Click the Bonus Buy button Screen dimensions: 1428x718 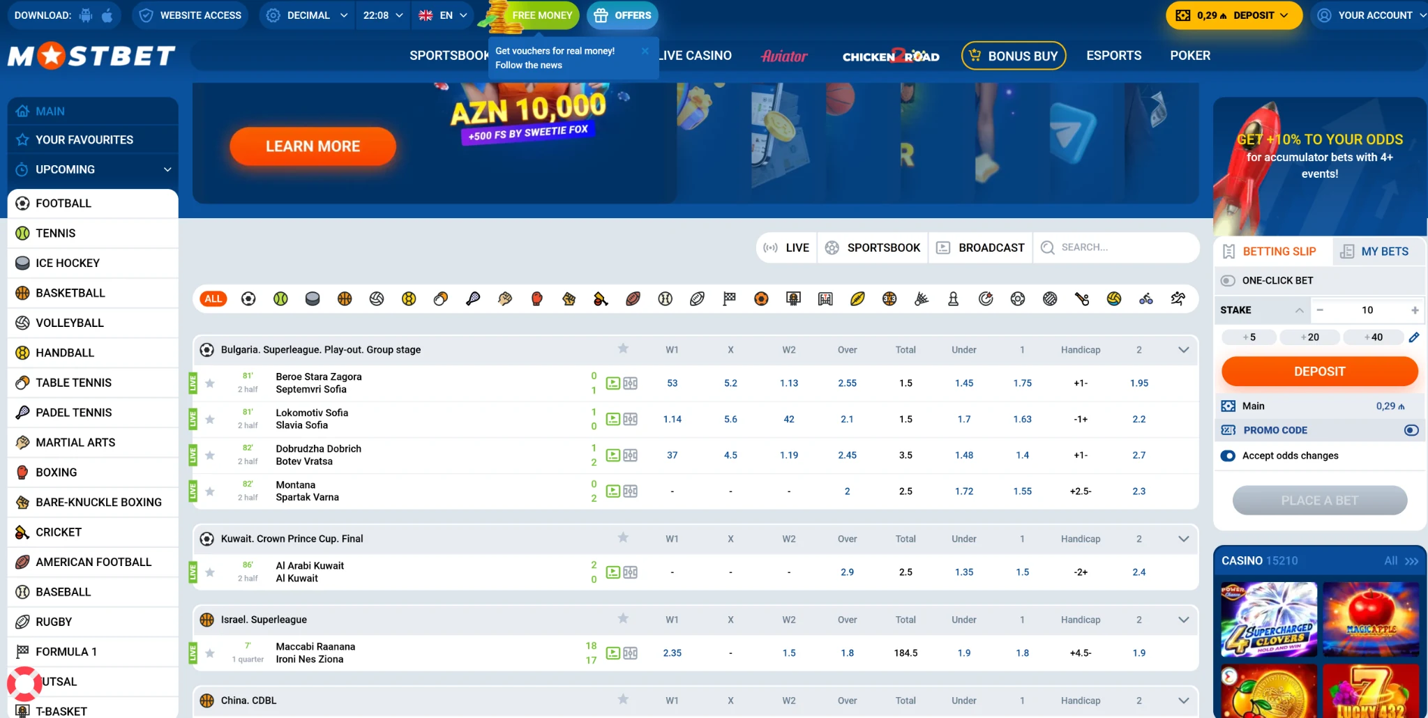click(1014, 56)
